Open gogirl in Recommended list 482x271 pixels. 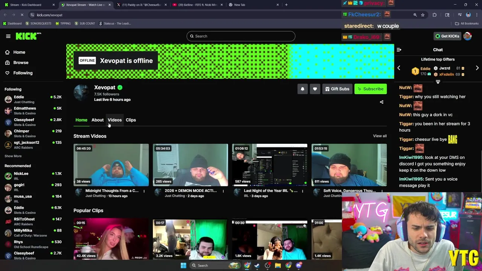(x=33, y=187)
